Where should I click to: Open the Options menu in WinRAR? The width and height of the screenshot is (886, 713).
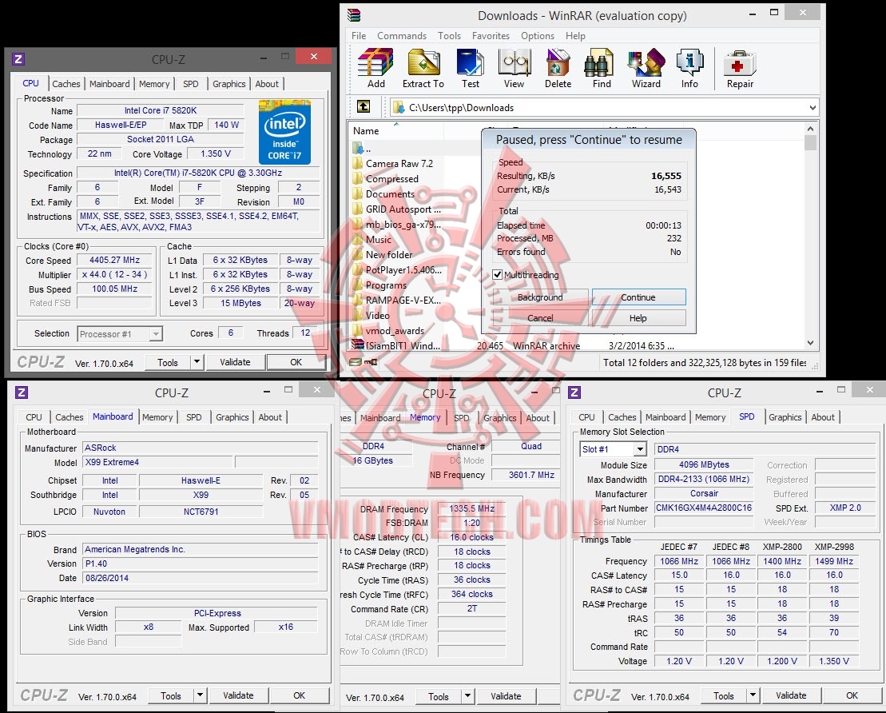[x=538, y=36]
